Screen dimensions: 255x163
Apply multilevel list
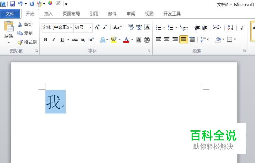tap(183, 28)
